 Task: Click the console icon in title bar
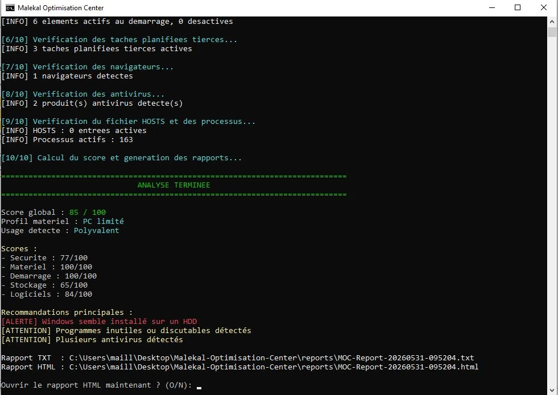coord(10,8)
